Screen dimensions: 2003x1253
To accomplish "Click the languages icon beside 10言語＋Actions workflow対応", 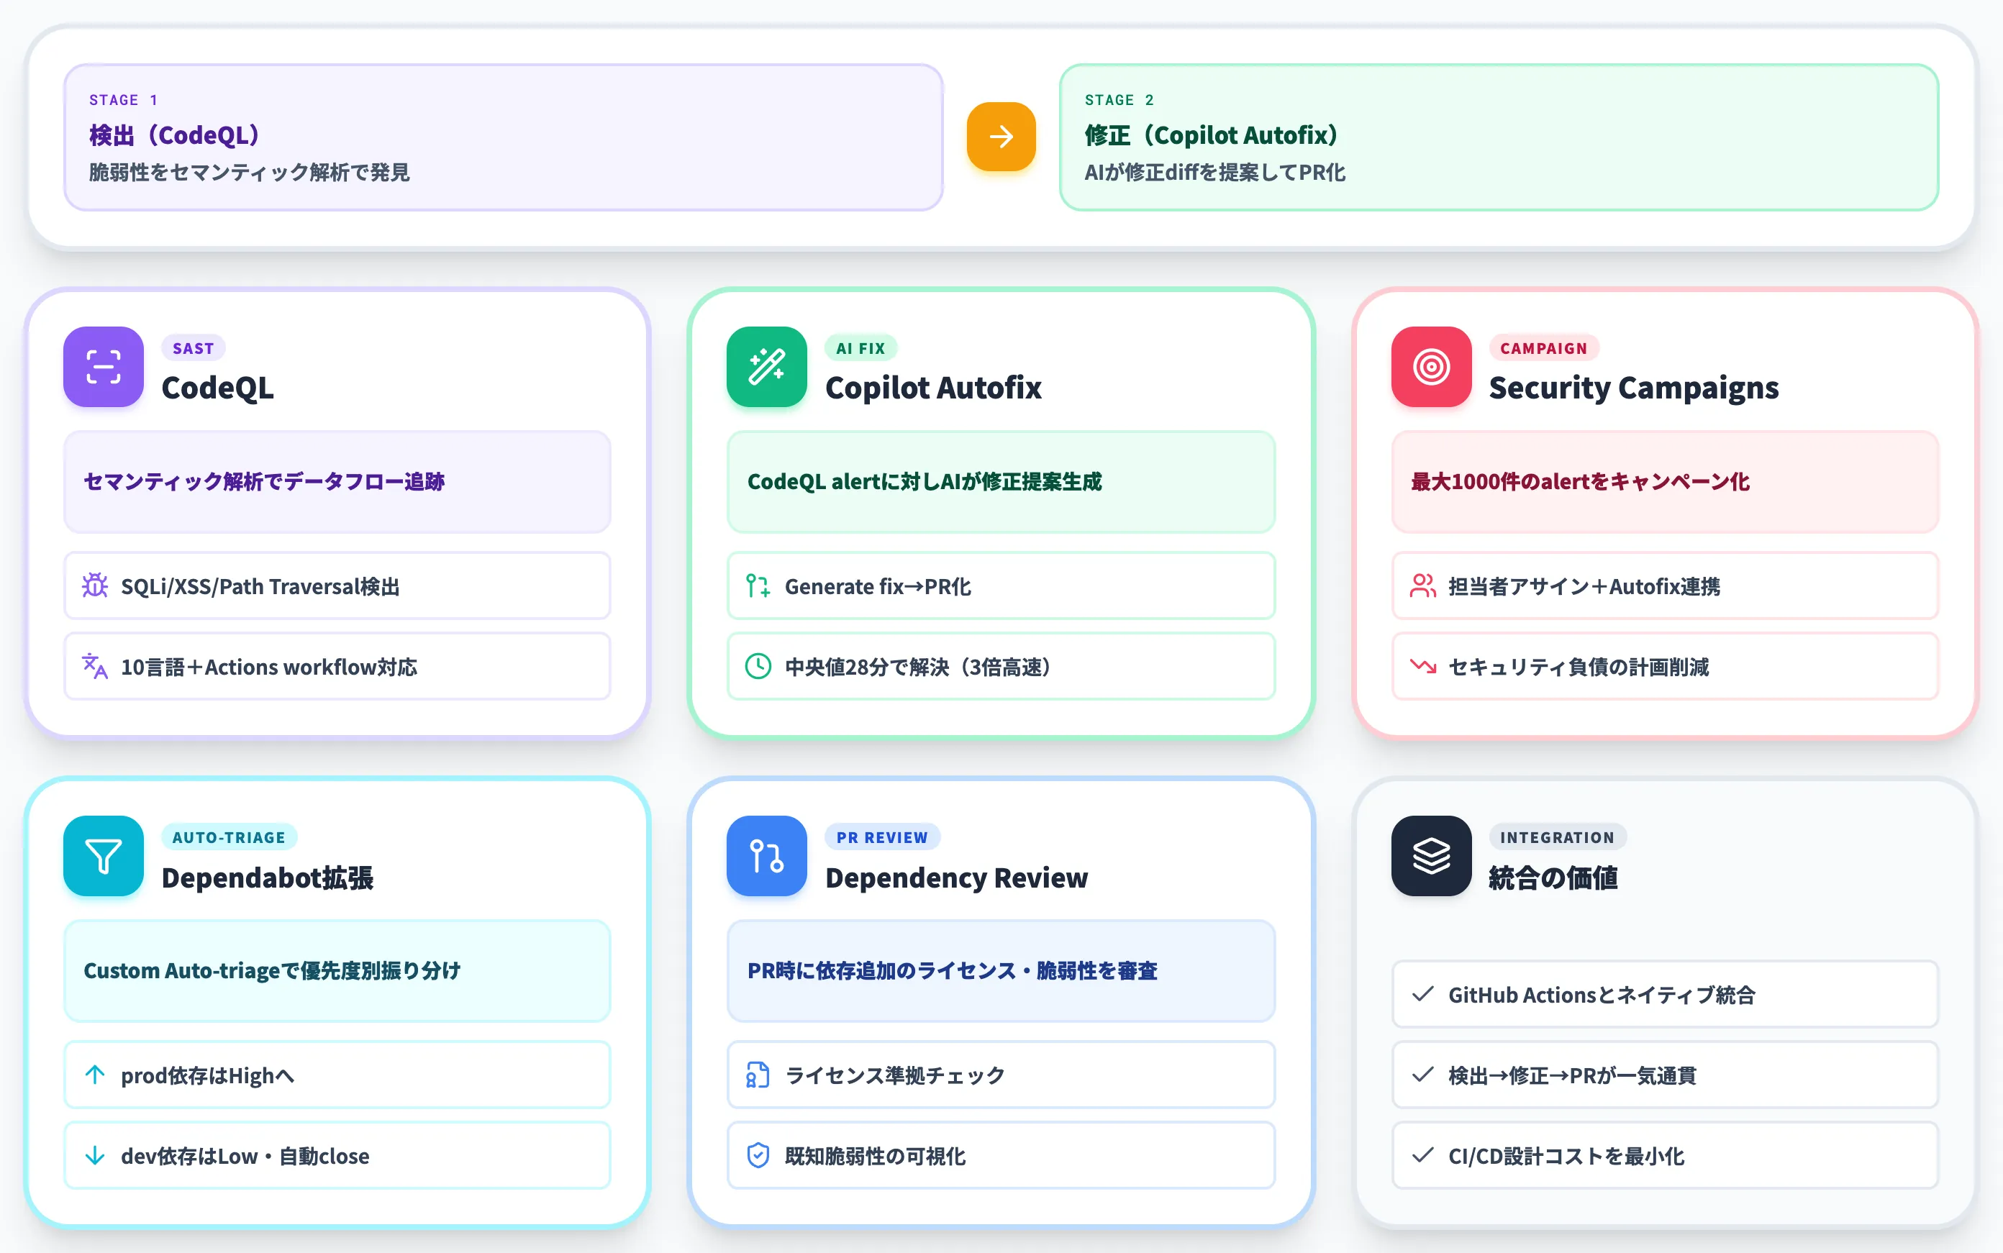I will pyautogui.click(x=95, y=666).
